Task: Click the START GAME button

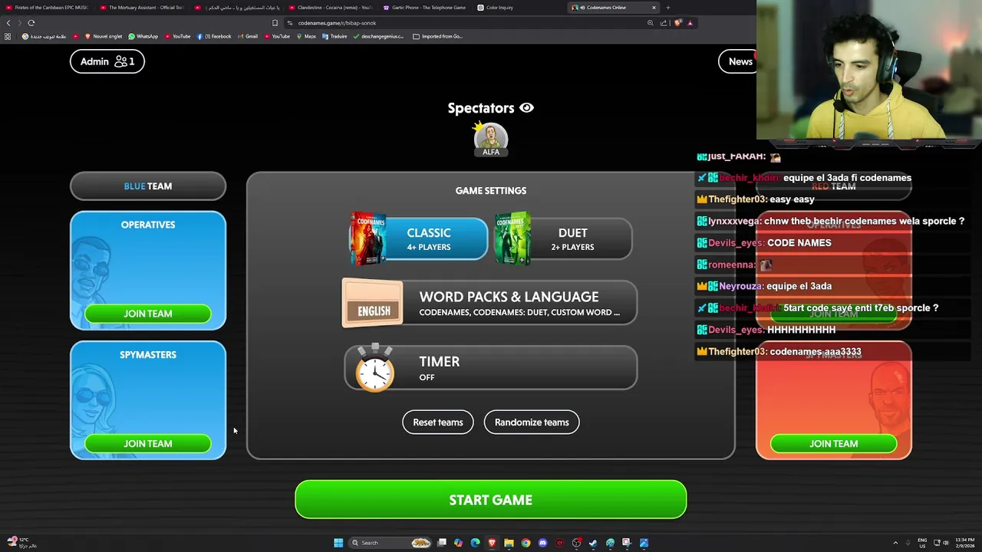Action: click(x=491, y=500)
